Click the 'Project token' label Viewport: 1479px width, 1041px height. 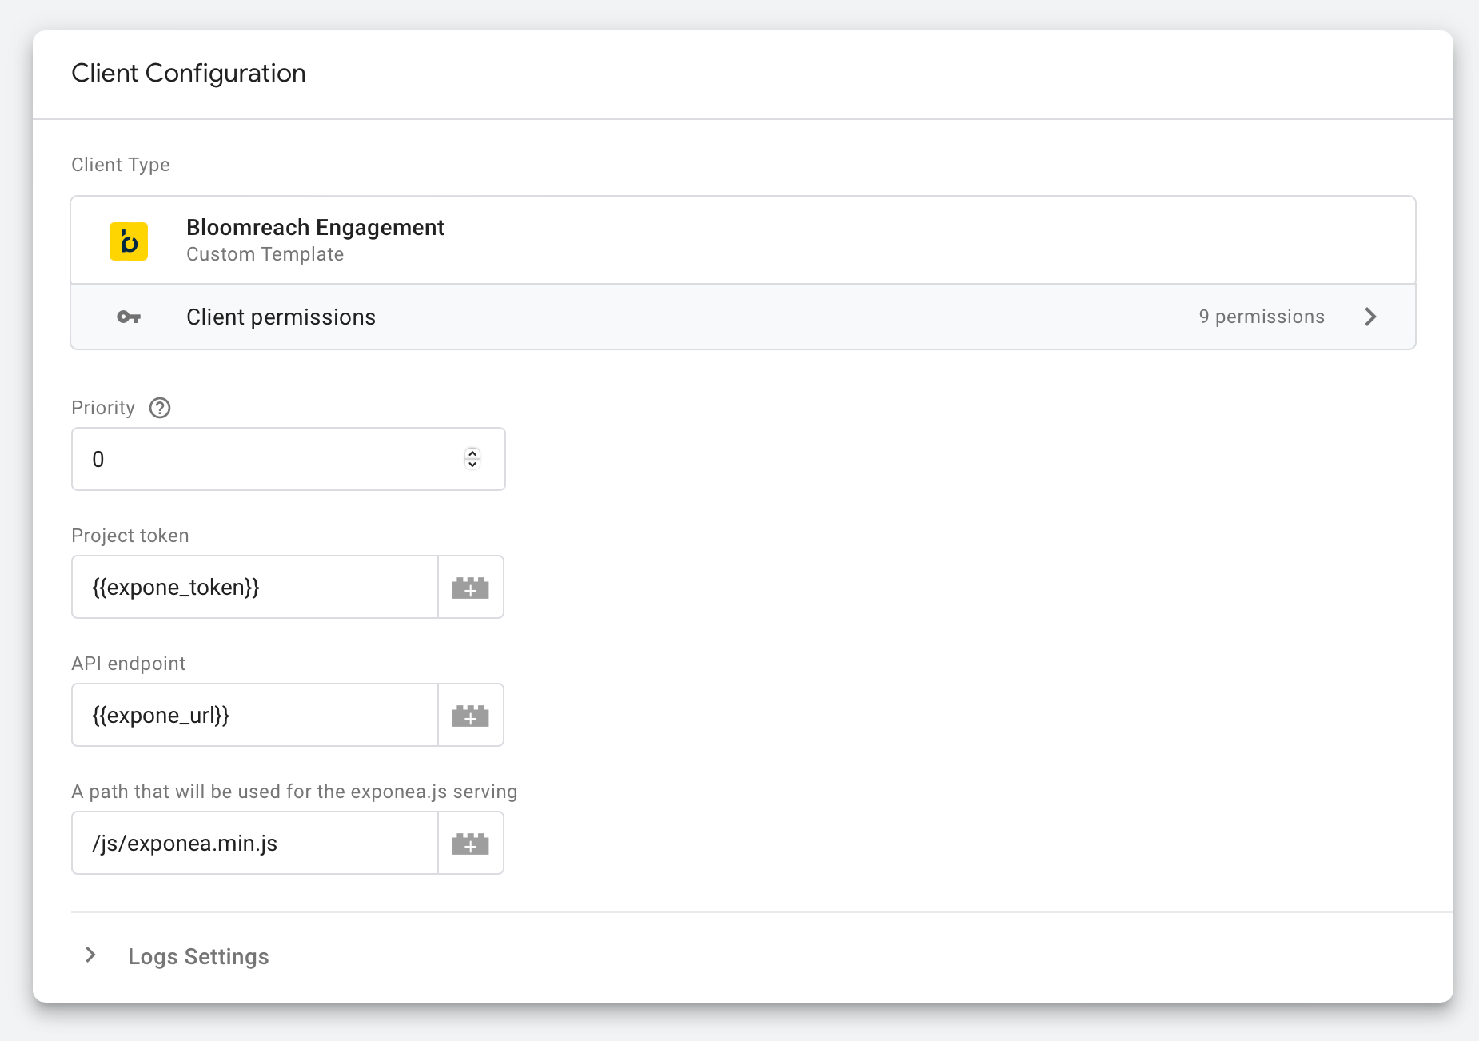[130, 536]
